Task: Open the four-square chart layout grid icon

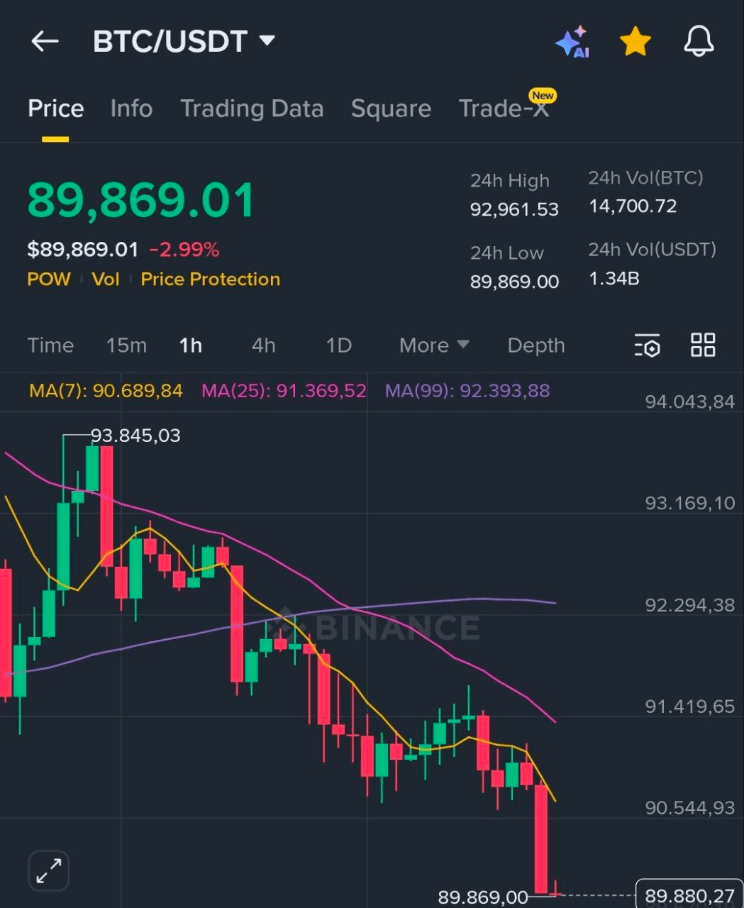Action: pyautogui.click(x=703, y=345)
